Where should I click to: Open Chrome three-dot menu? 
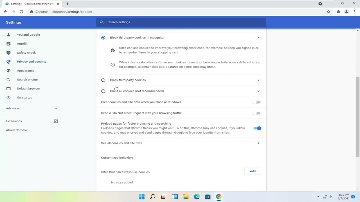coord(355,12)
